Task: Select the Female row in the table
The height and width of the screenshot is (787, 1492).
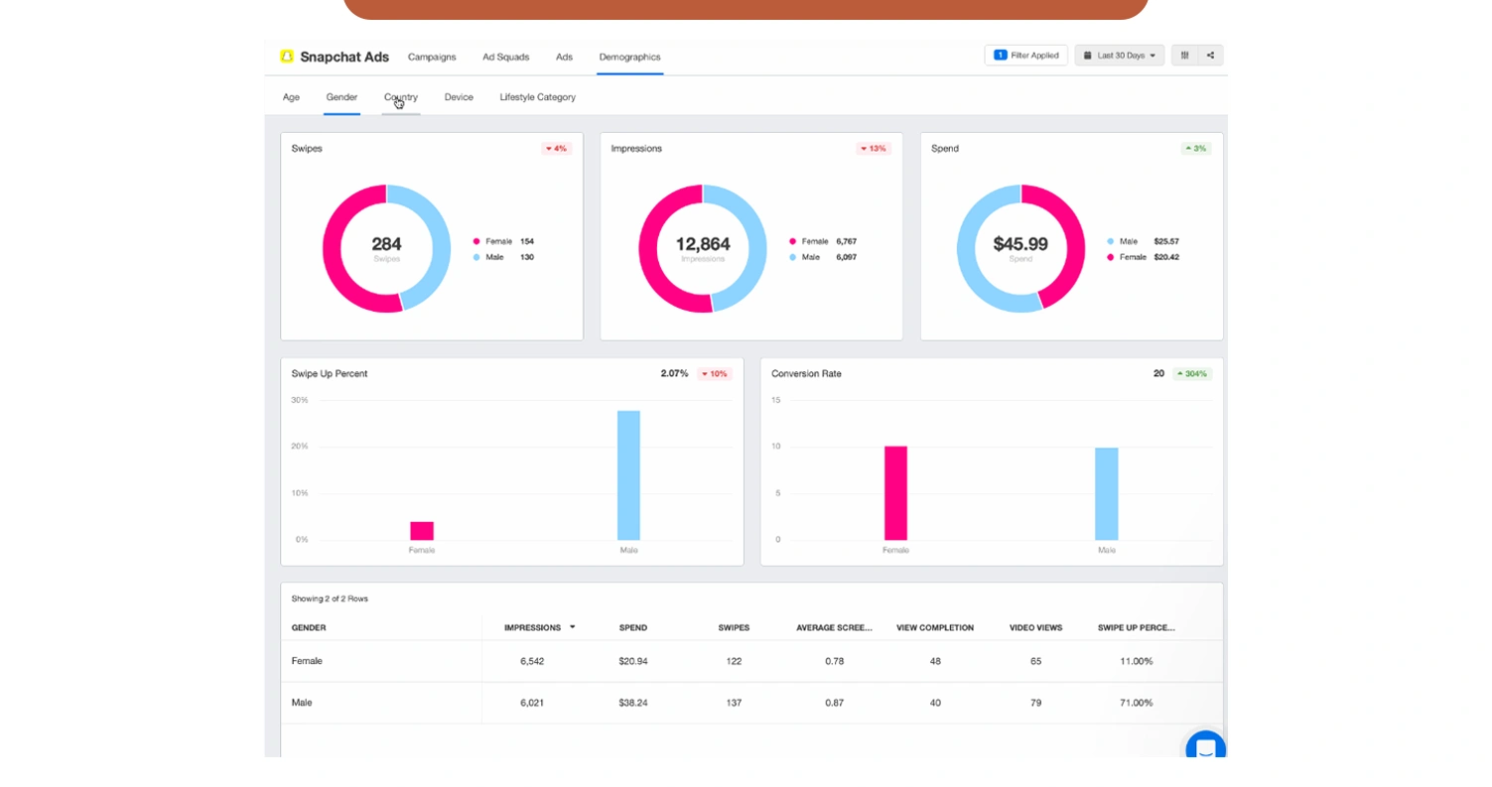Action: [x=307, y=661]
